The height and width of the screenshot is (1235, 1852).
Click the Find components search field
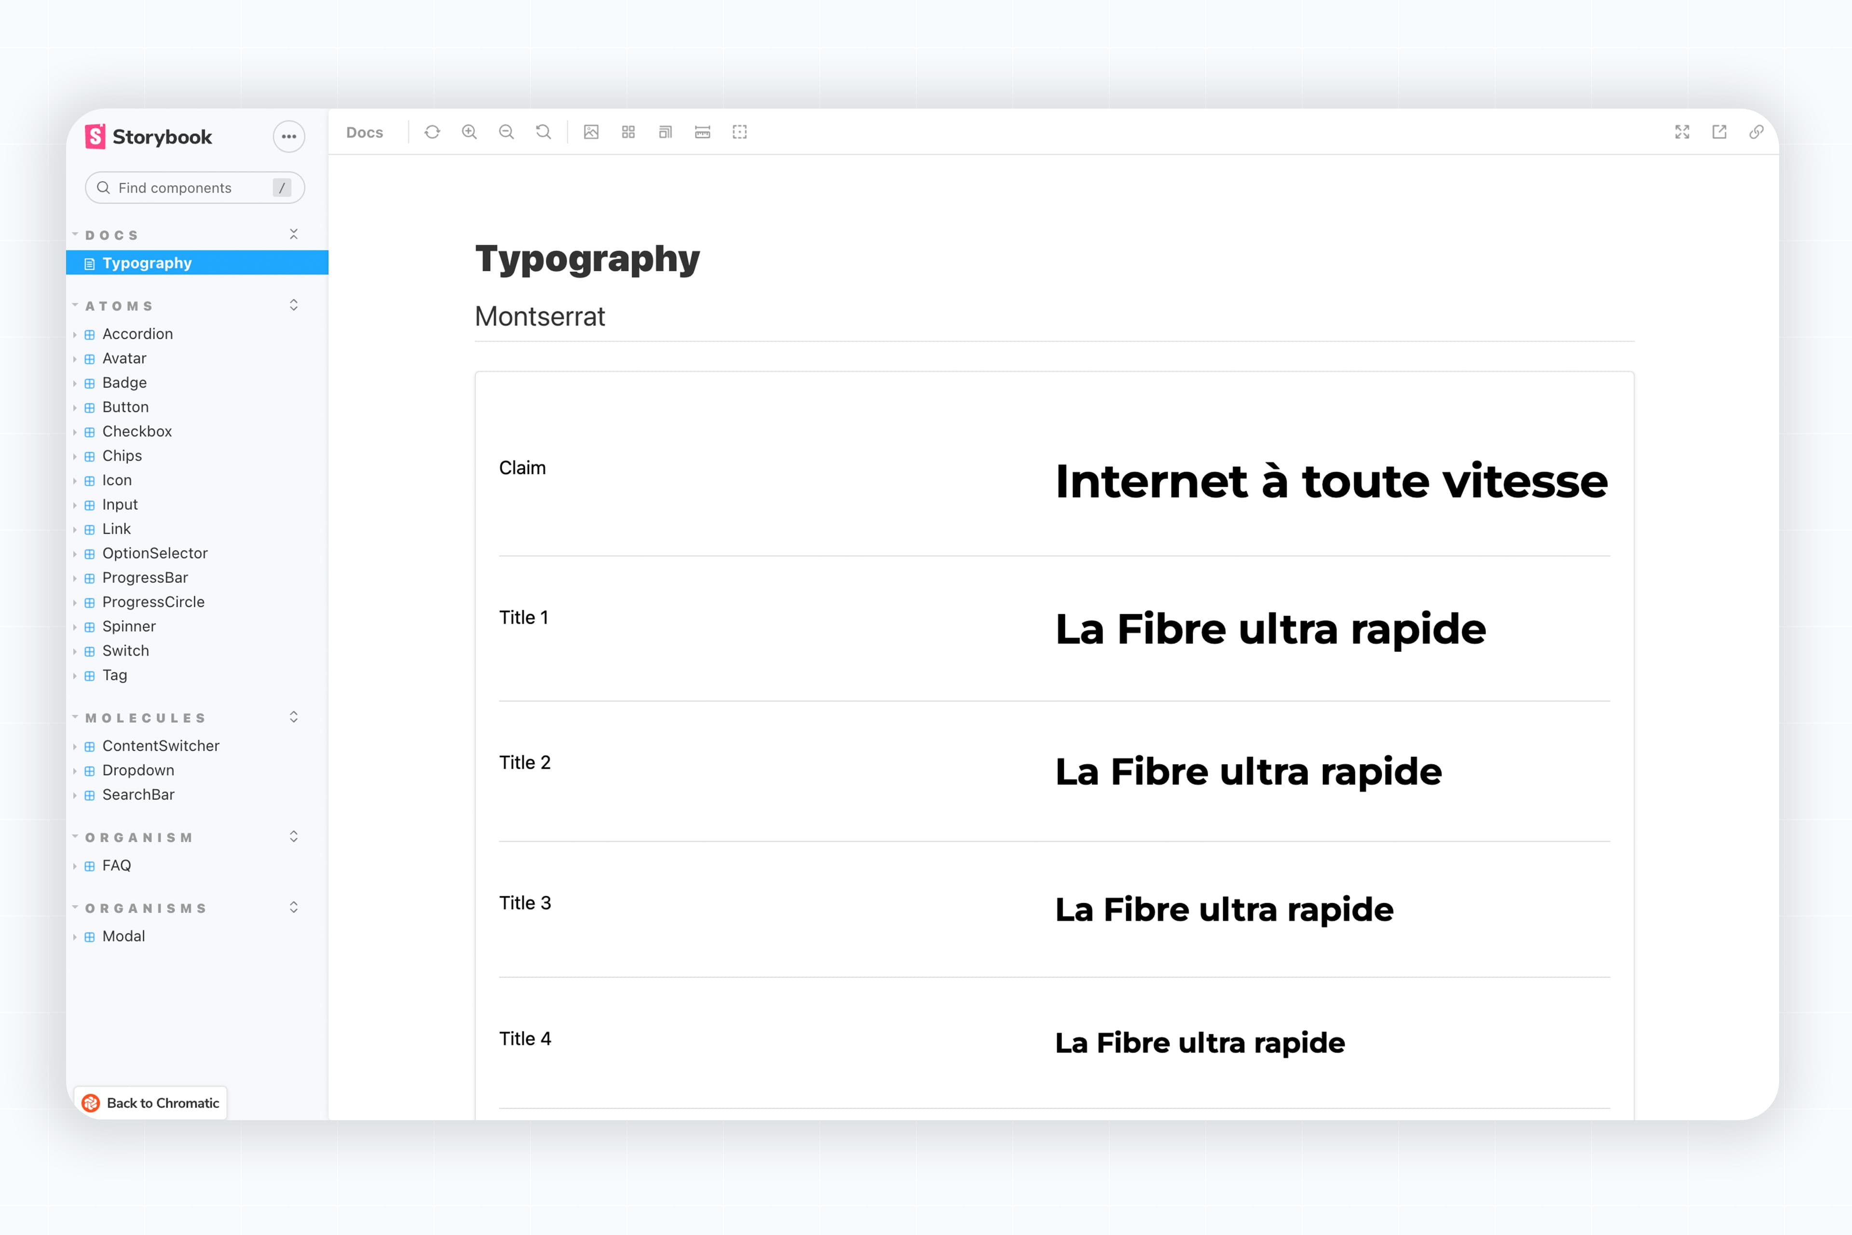point(189,188)
